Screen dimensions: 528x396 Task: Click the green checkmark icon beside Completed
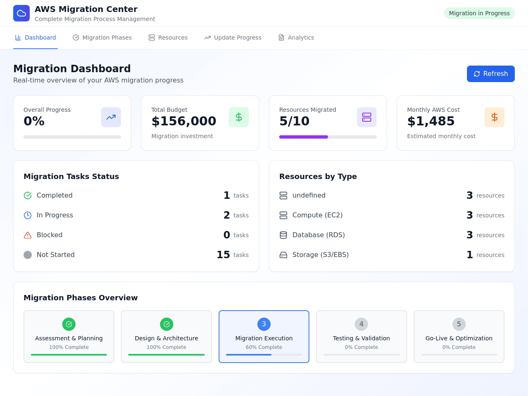(x=28, y=196)
